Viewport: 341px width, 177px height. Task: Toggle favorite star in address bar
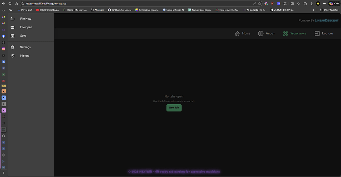click(259, 3)
